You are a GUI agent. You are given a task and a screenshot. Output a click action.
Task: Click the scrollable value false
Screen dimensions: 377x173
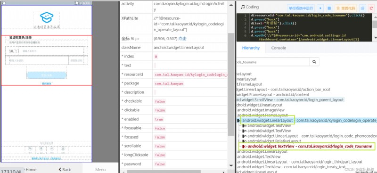point(160,146)
